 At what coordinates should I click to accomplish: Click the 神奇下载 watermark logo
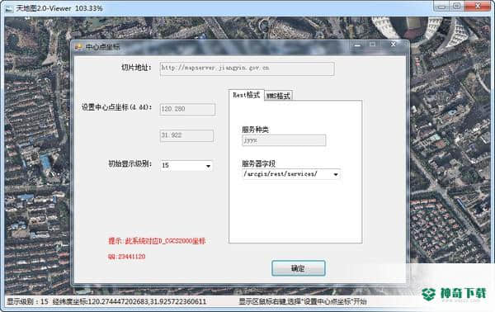(x=454, y=295)
